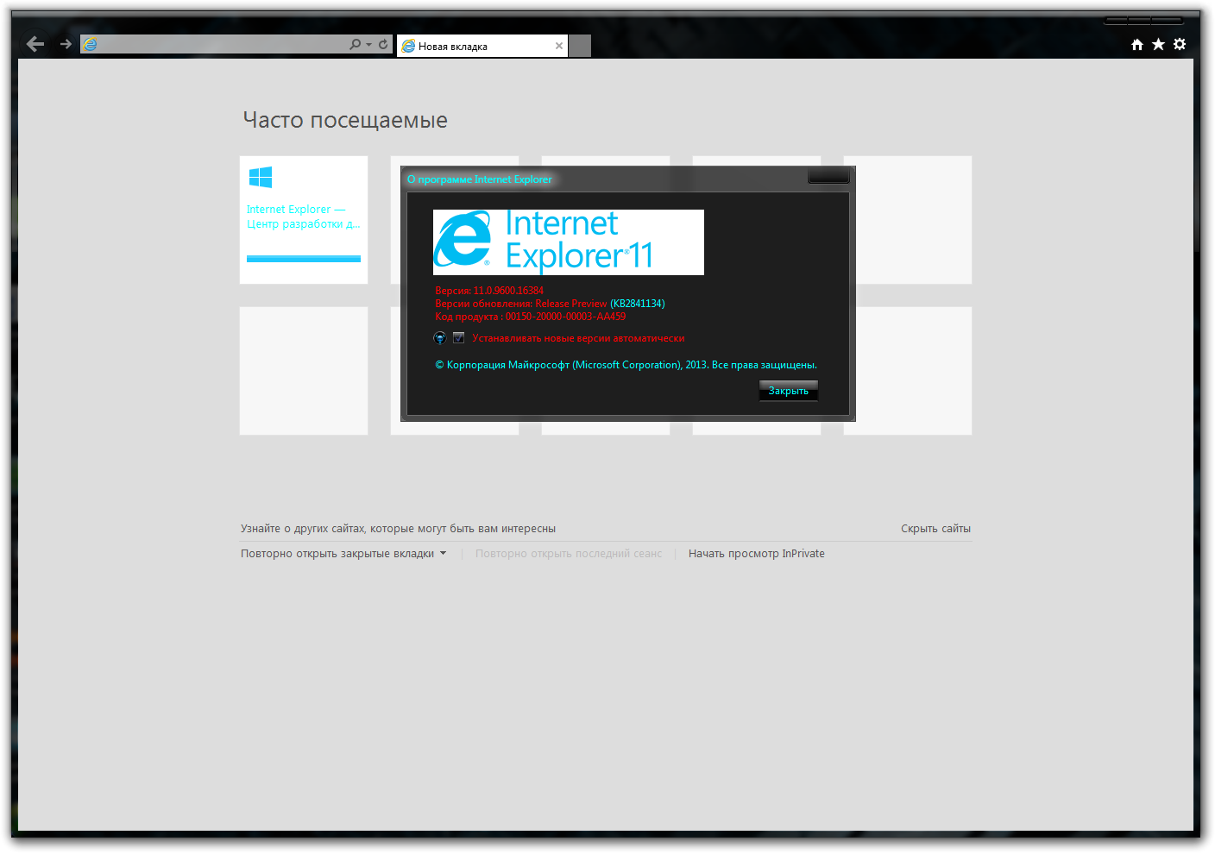Screen dimensions: 1215x854
Task: Toggle 'Устанавливать новые версии автоматически' checkbox
Action: coord(459,338)
